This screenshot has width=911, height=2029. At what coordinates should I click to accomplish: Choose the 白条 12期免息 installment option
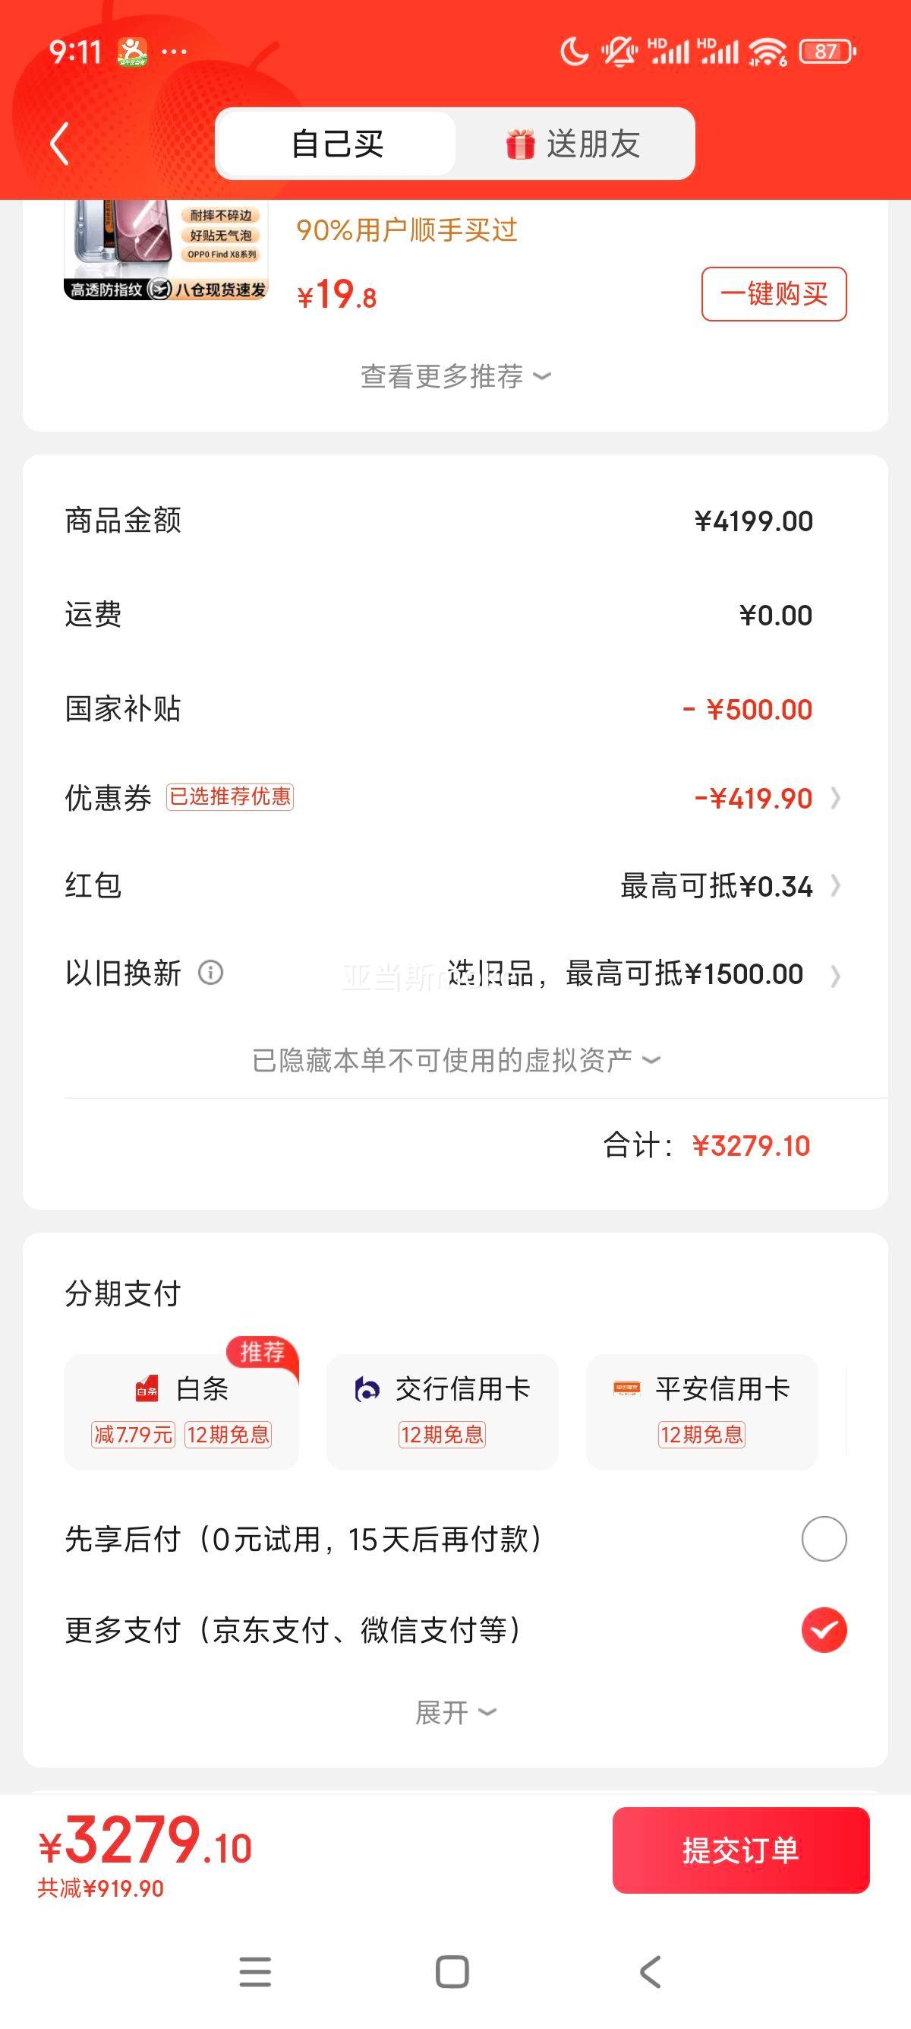point(181,1411)
